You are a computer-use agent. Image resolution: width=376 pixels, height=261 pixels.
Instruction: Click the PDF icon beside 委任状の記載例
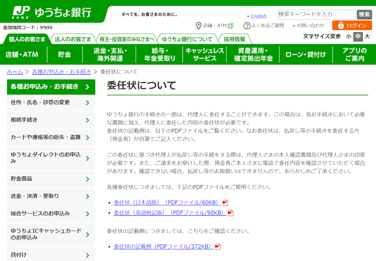coord(218,247)
